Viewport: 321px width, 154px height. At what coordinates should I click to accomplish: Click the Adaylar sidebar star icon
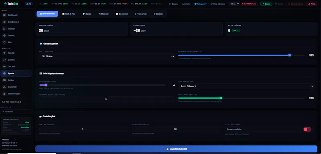pyautogui.click(x=4, y=53)
